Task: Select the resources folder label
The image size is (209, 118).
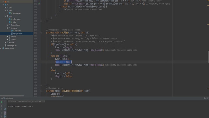Action: pos(12,43)
